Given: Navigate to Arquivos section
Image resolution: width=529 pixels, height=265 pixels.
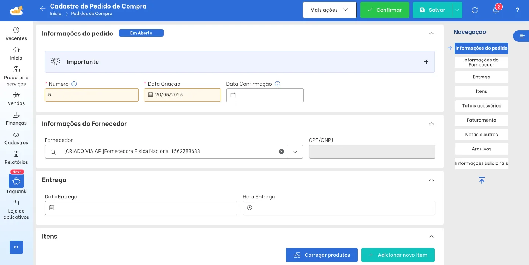Looking at the screenshot, I should coord(481,149).
